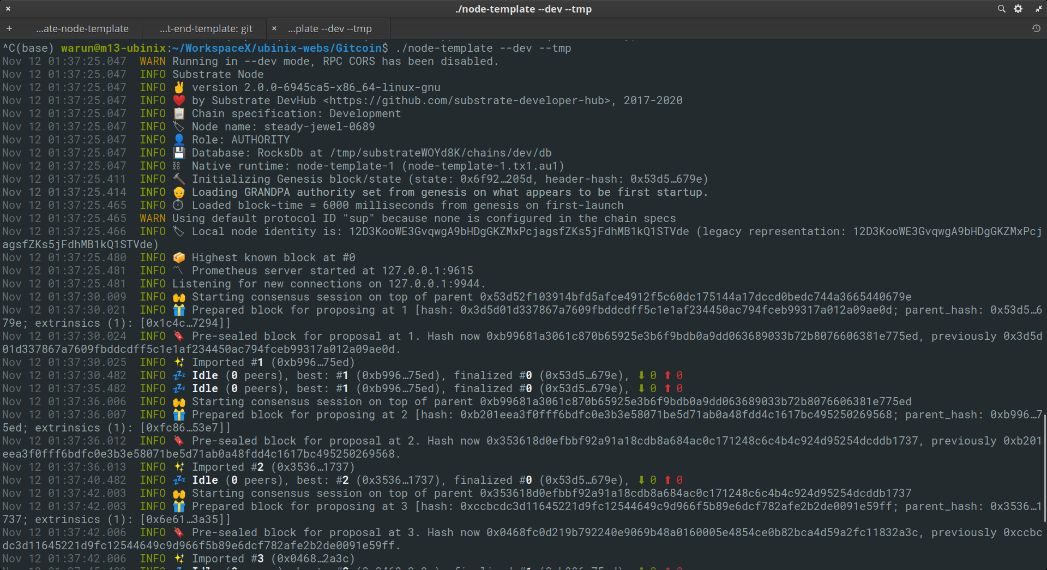Click the Prometheus address 127.0.0.1:9615
This screenshot has height=570, width=1047.
(428, 271)
